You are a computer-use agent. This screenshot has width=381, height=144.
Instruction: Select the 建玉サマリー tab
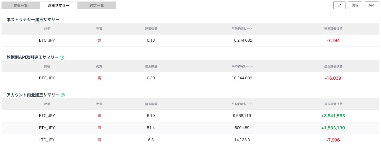tap(59, 5)
